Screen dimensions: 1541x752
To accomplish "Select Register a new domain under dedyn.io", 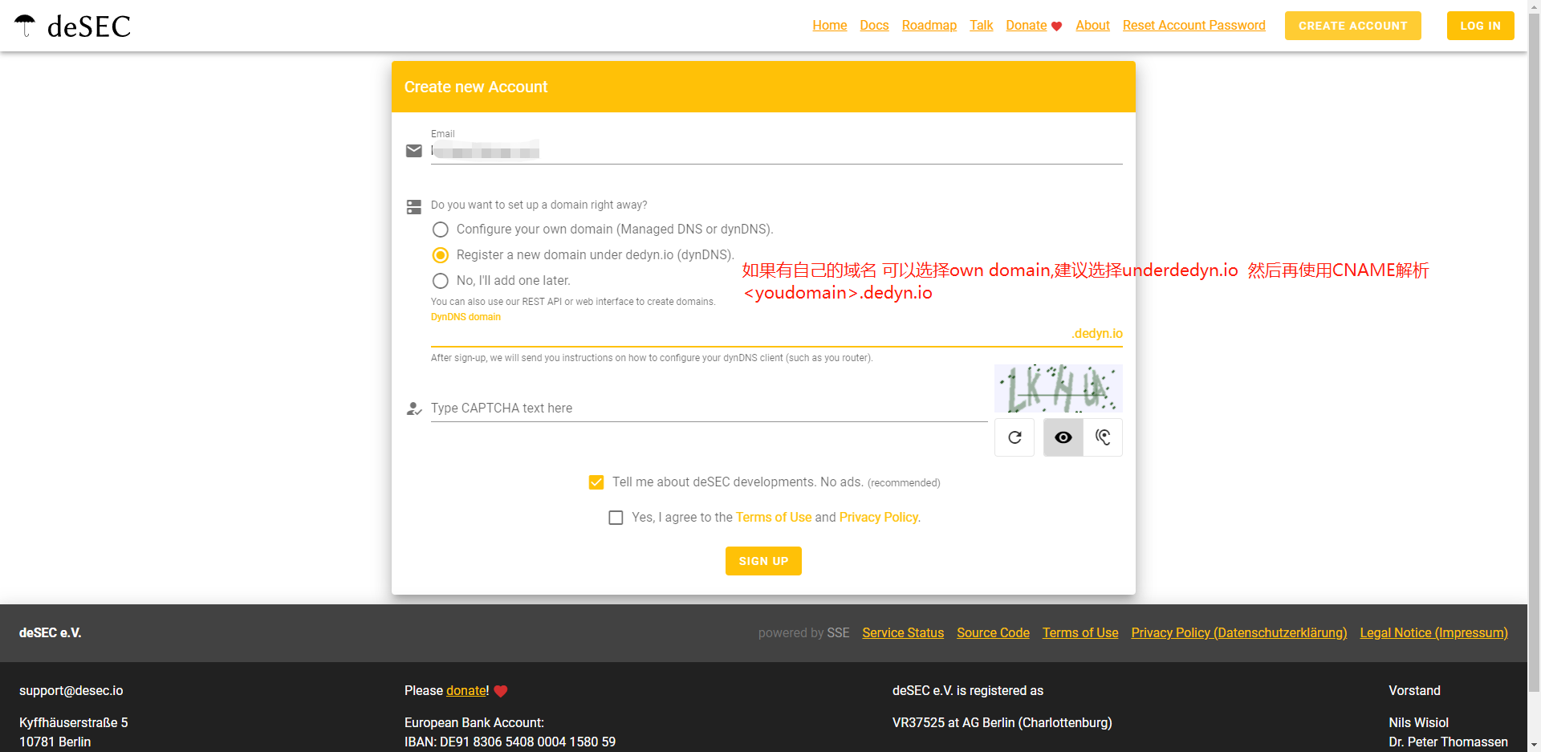I will [441, 255].
